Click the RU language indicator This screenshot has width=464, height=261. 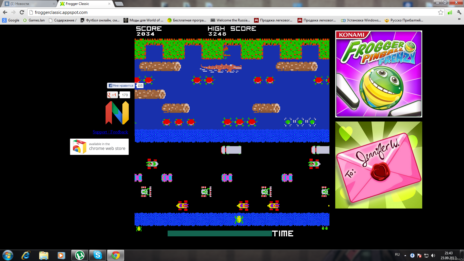pos(397,255)
